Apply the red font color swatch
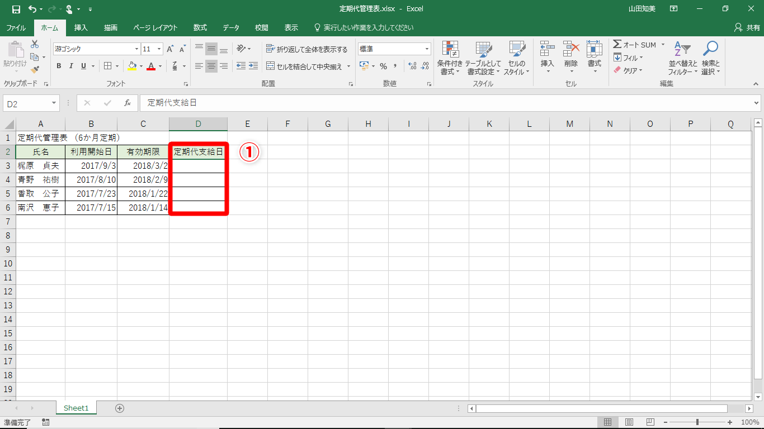 (x=150, y=66)
